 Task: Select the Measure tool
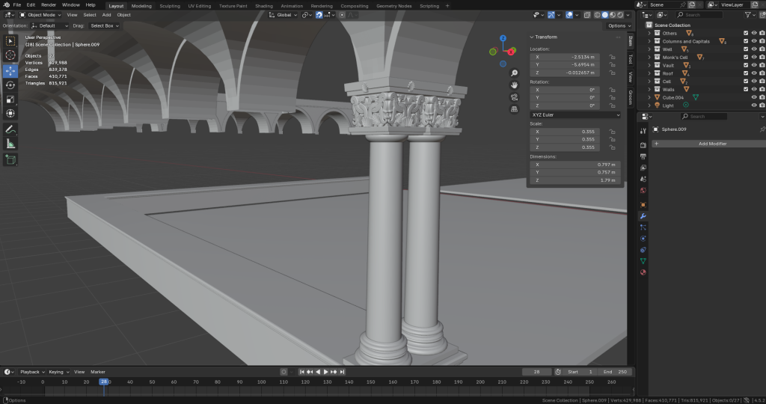10,144
